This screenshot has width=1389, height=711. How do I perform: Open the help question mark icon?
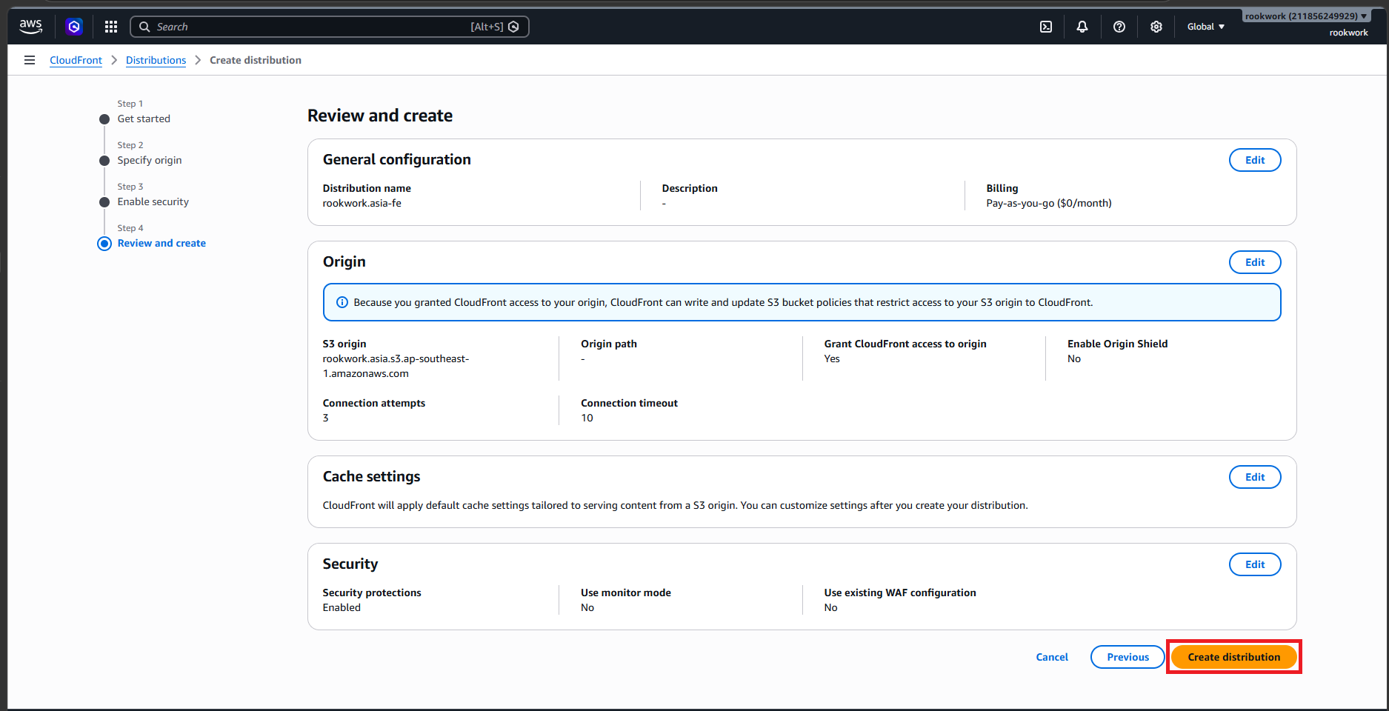tap(1119, 27)
